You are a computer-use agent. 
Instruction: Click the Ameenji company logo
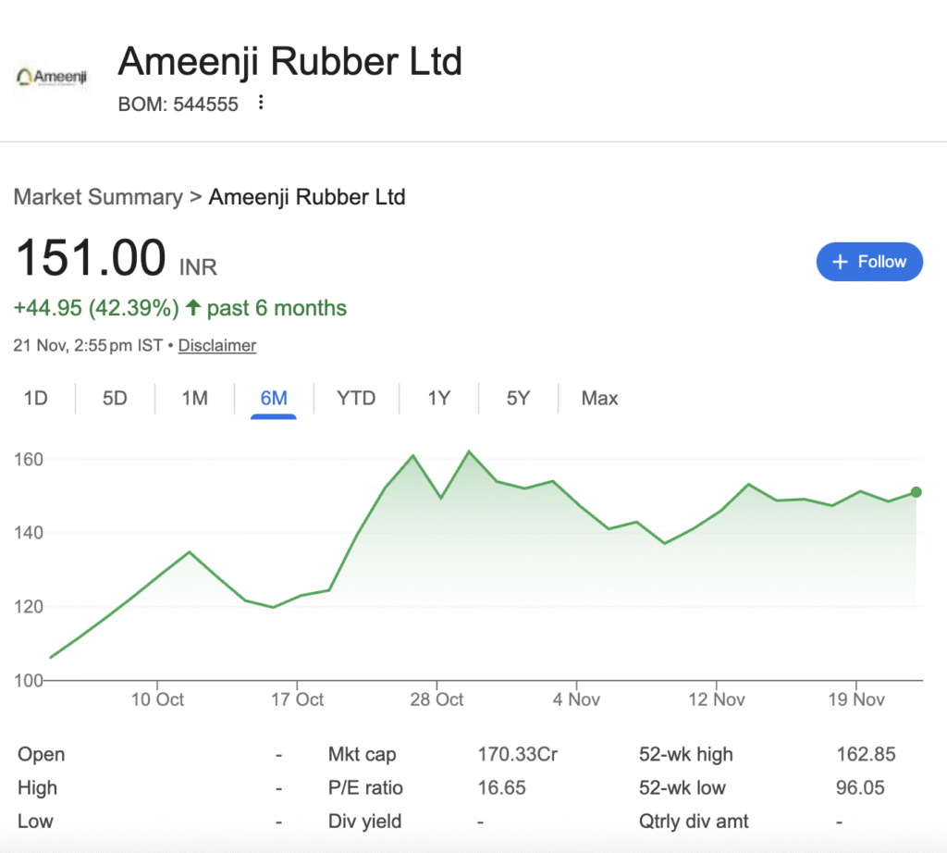click(53, 77)
